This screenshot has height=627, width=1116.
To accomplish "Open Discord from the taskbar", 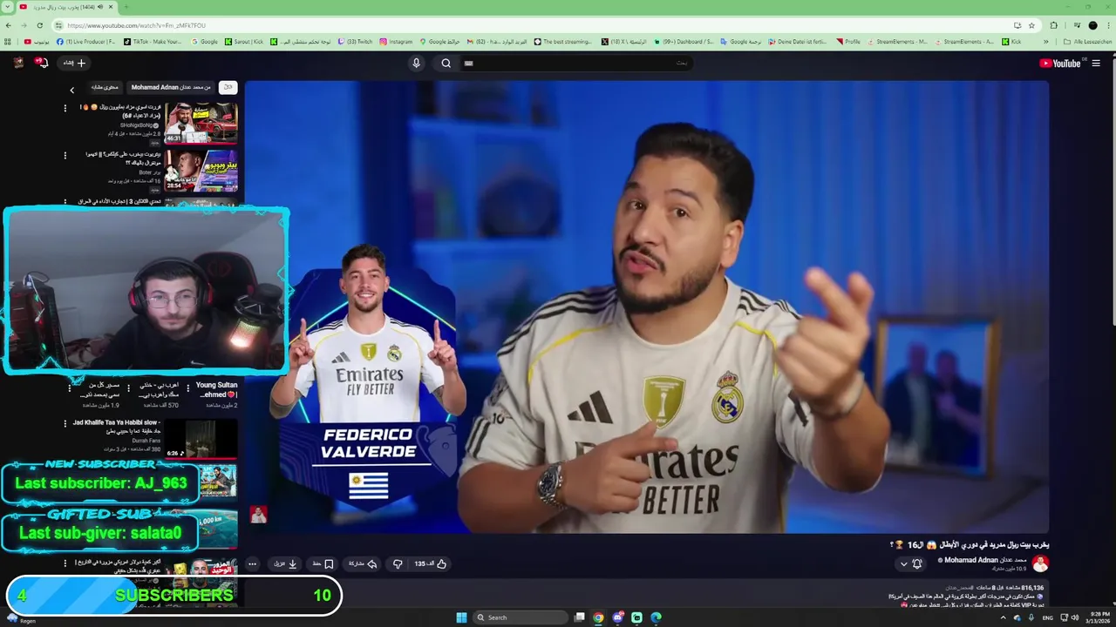I will click(618, 617).
